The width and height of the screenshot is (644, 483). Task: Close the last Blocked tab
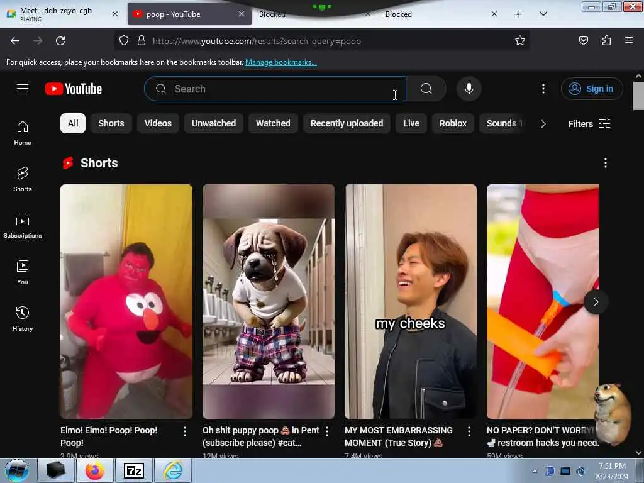[494, 14]
